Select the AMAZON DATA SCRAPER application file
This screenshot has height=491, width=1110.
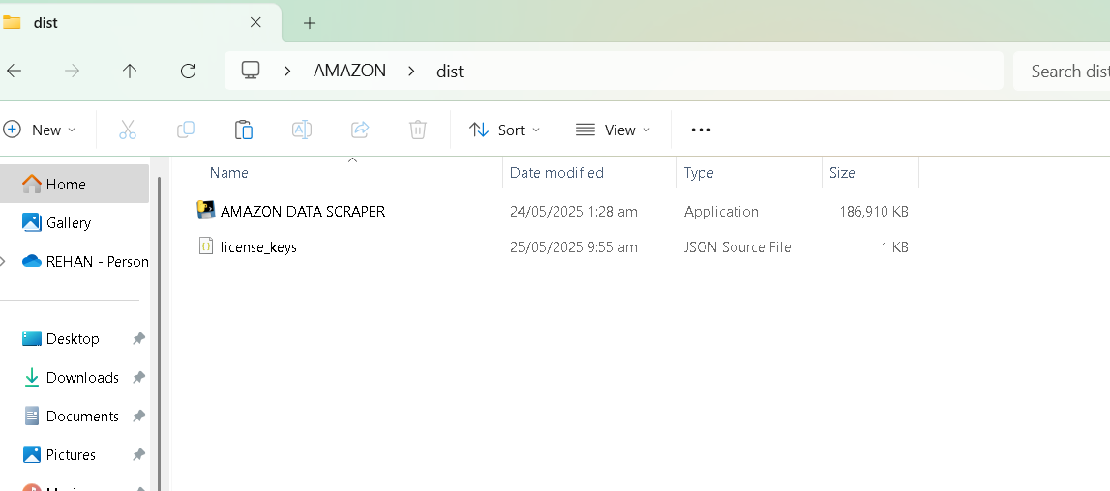[x=302, y=212]
